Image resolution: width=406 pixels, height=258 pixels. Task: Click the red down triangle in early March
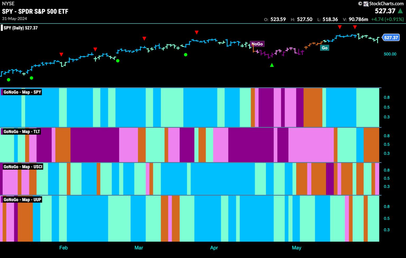[144, 39]
